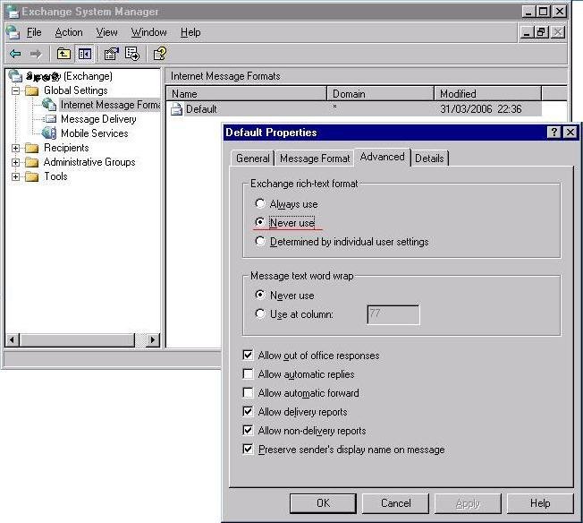The width and height of the screenshot is (583, 523).
Task: Click the Back arrow toolbar icon
Action: coord(15,54)
